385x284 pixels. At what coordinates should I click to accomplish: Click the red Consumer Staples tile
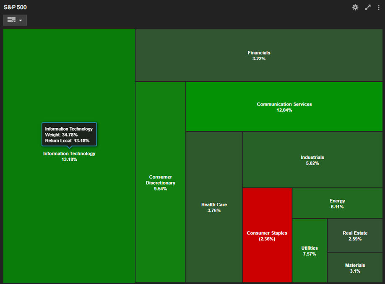tap(267, 235)
